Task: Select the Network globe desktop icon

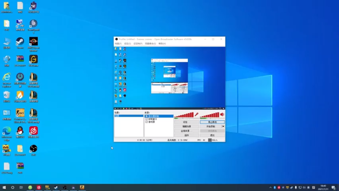Action: [7, 61]
